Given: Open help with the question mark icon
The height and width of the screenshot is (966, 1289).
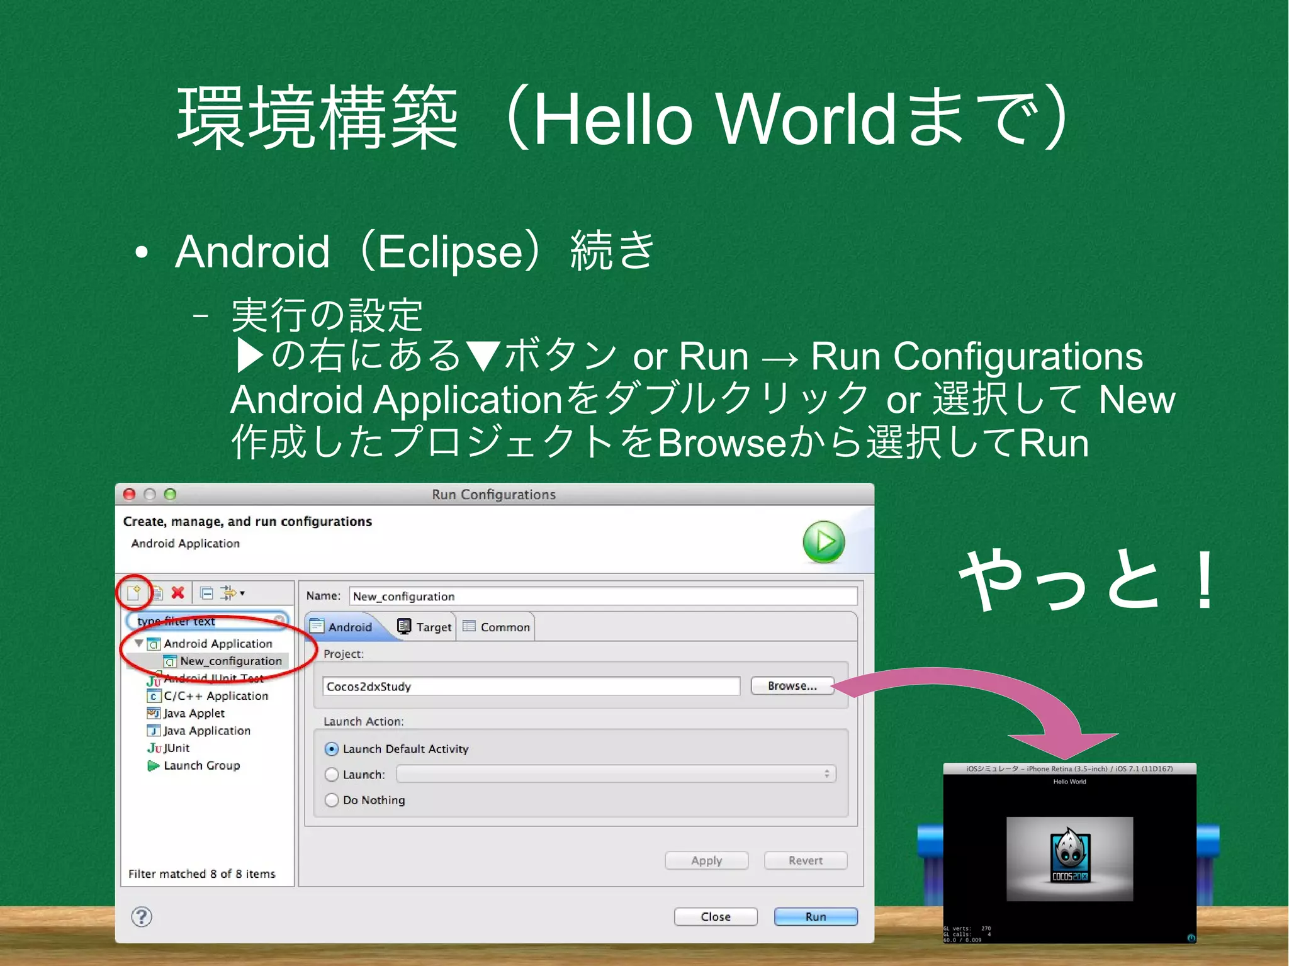Looking at the screenshot, I should (x=142, y=917).
